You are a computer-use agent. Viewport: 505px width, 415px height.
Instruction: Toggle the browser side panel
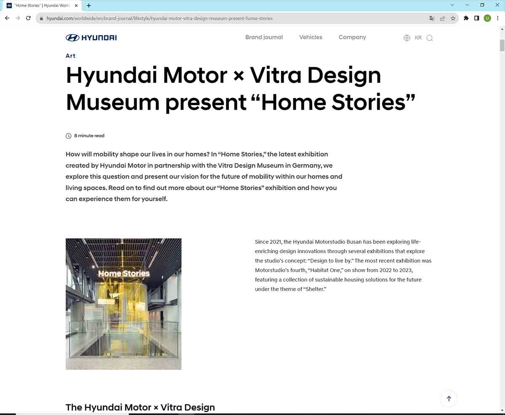[x=476, y=18]
